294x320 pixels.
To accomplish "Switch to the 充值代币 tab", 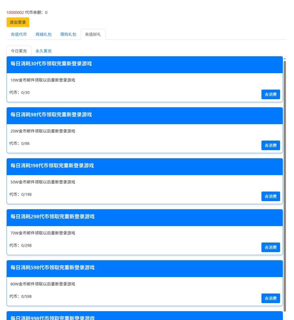I will tap(18, 34).
